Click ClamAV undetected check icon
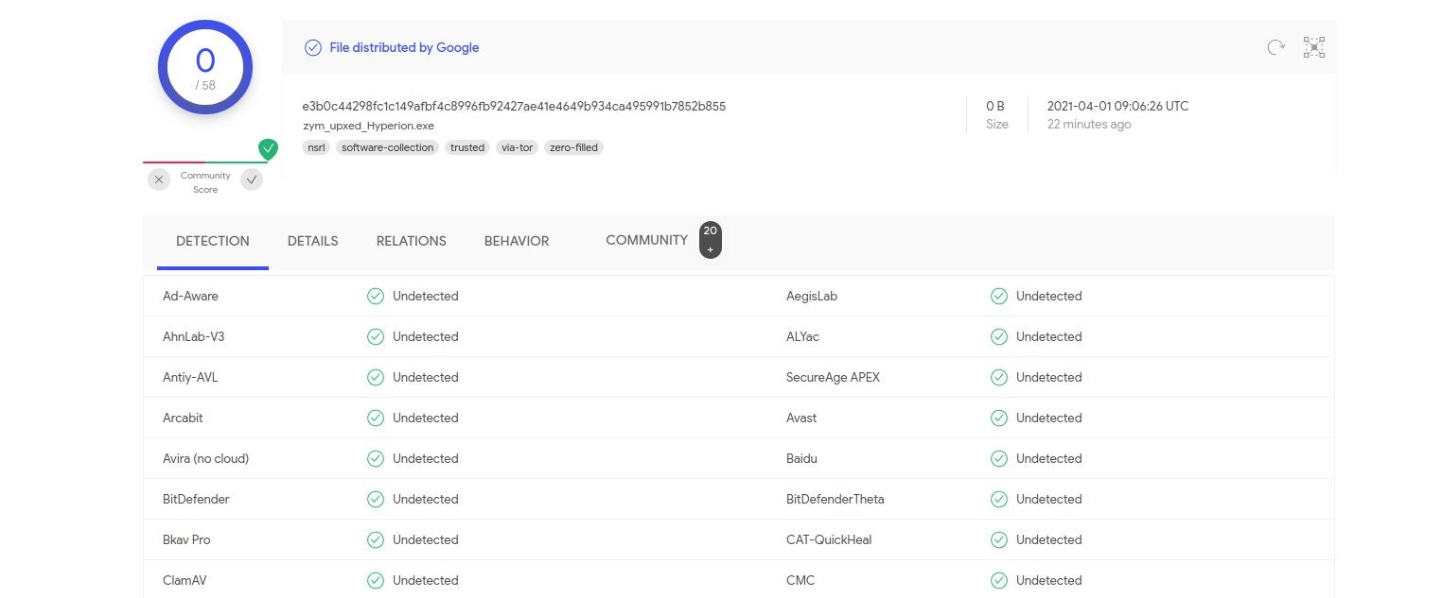The height and width of the screenshot is (598, 1442). pyautogui.click(x=376, y=580)
